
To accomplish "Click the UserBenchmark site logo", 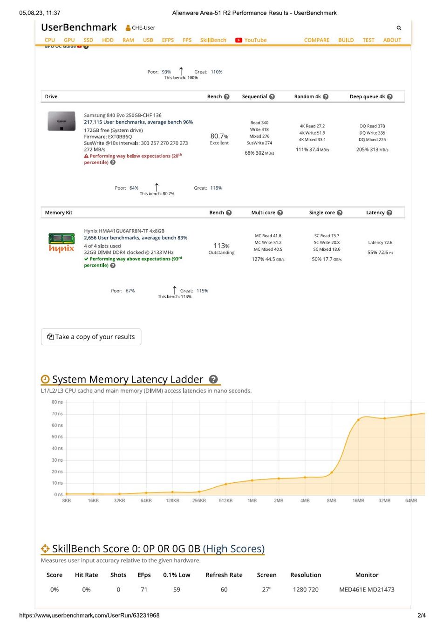I will tap(79, 27).
